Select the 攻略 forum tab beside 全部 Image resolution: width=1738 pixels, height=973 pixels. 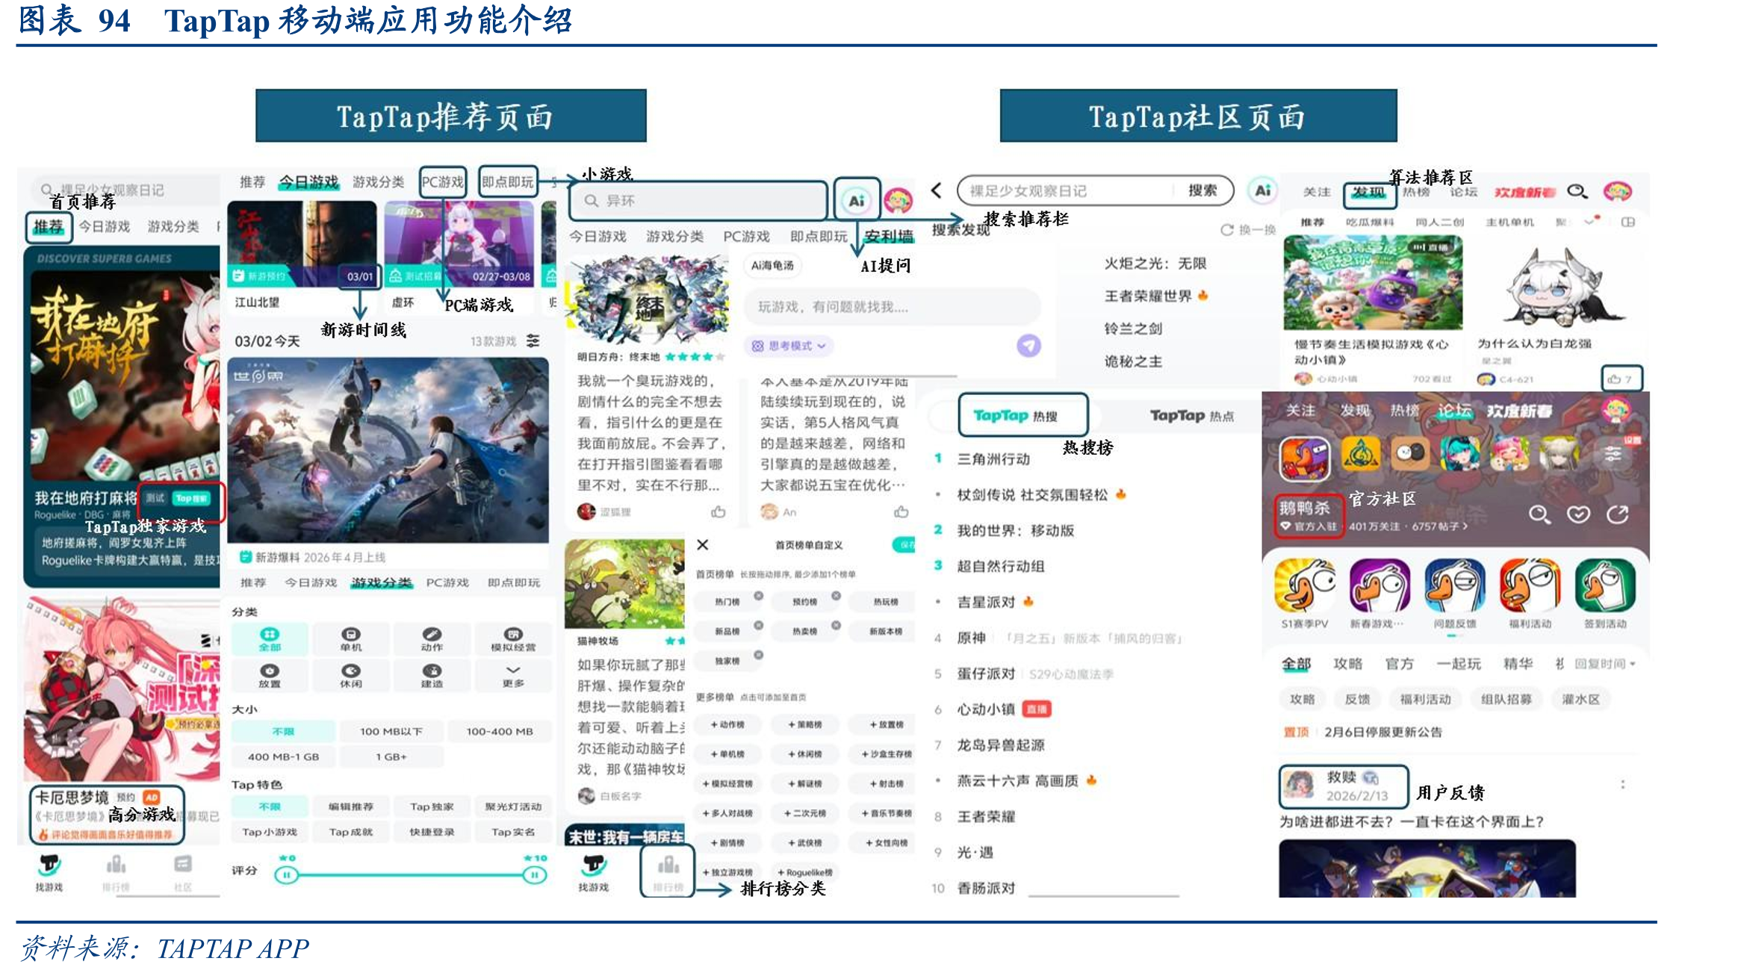click(x=1348, y=664)
